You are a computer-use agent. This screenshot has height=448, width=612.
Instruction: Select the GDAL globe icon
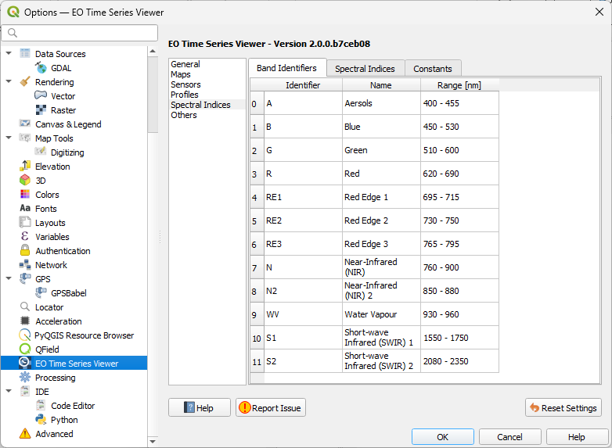point(41,67)
